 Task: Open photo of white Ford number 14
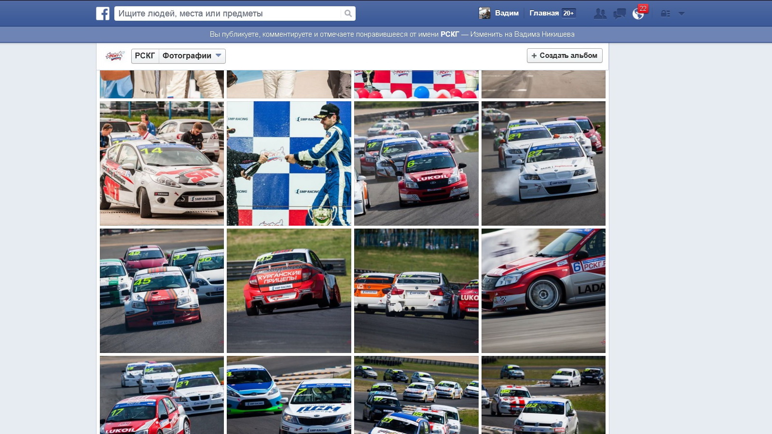(x=162, y=163)
